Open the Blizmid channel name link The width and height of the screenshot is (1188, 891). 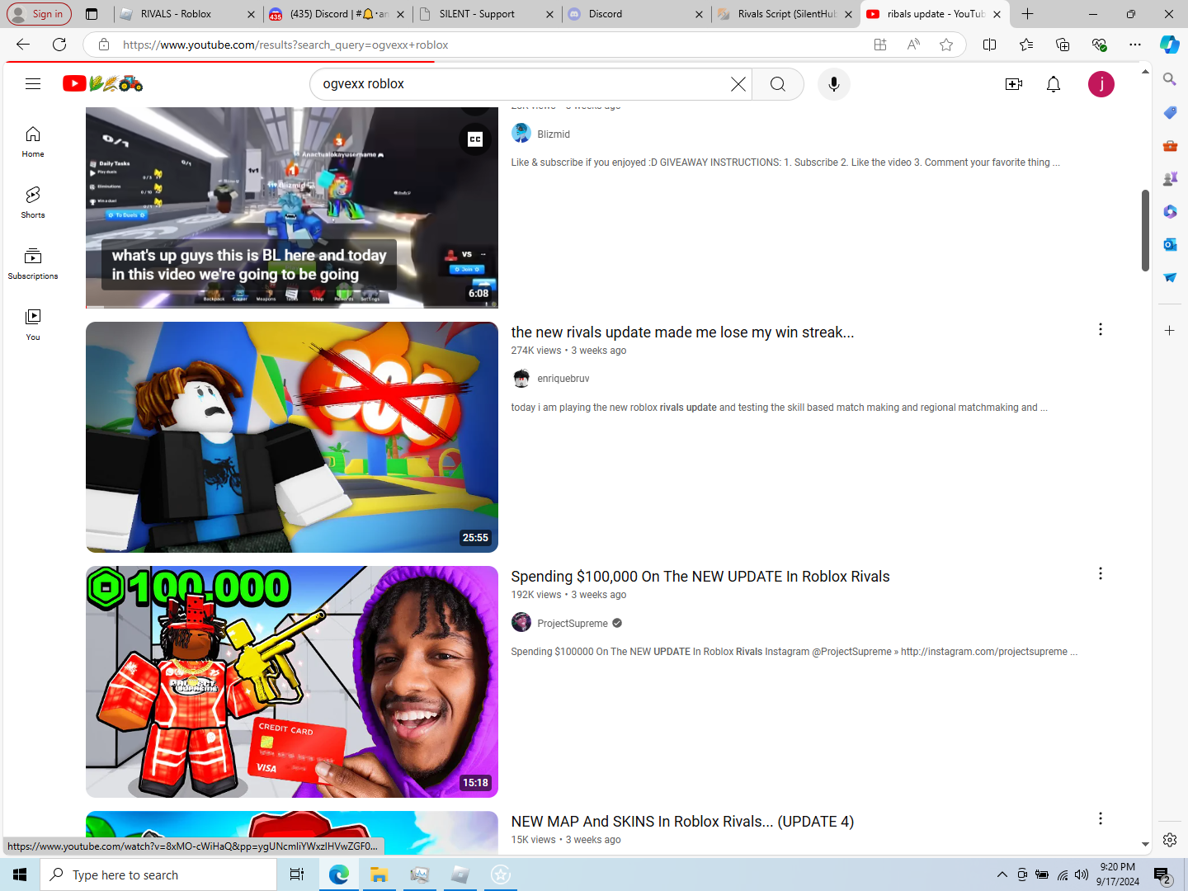point(554,134)
